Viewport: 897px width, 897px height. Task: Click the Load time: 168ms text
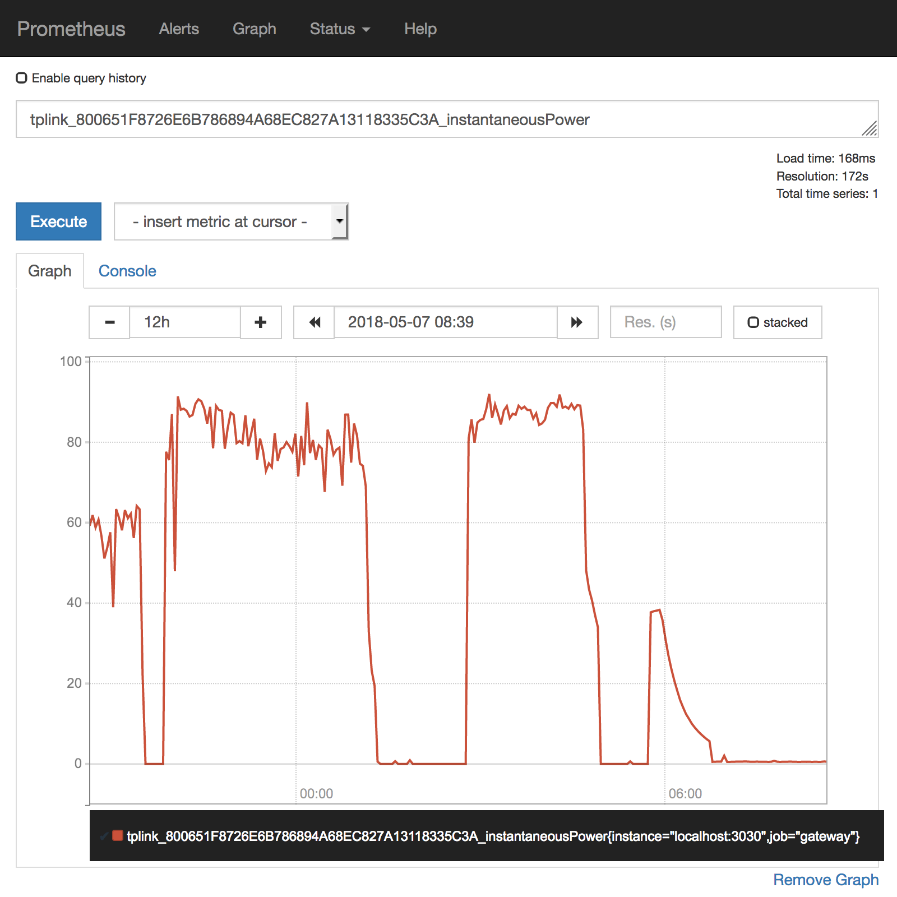[826, 158]
